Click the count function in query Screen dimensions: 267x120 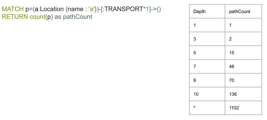pos(38,17)
